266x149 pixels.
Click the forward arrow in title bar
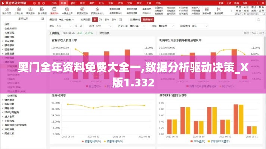[44, 3]
